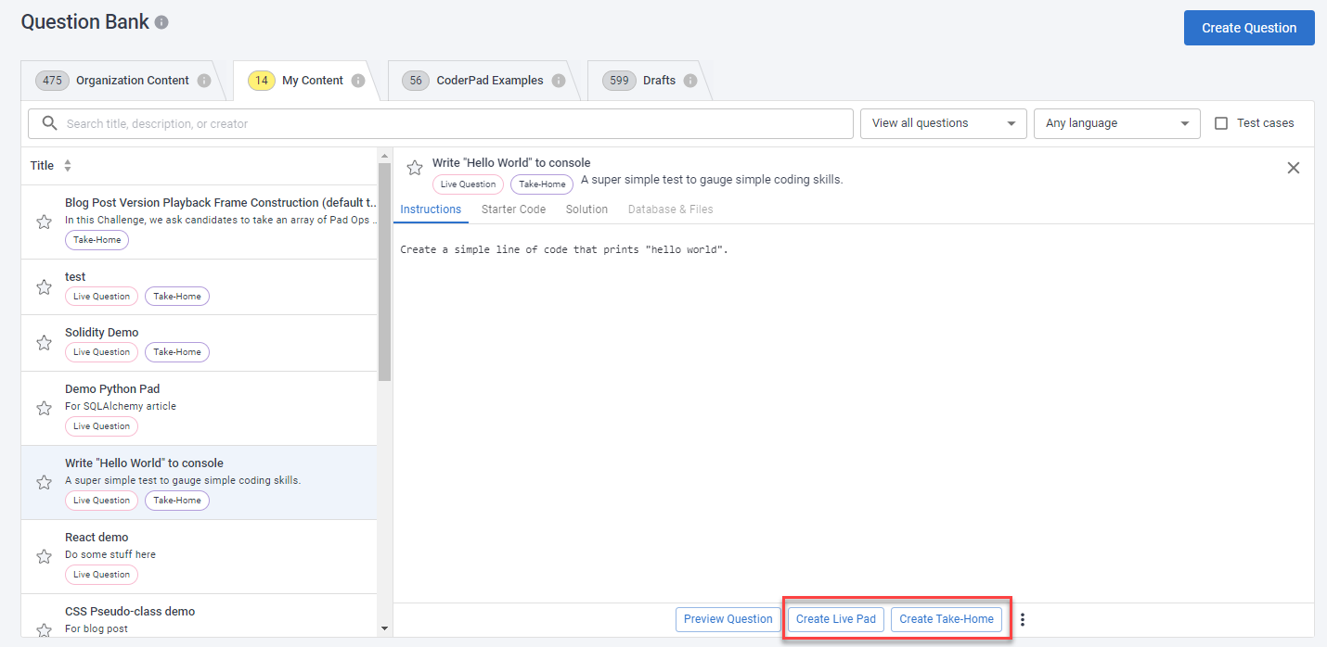The image size is (1327, 647).
Task: Enable the Test cases checkbox
Action: (1221, 123)
